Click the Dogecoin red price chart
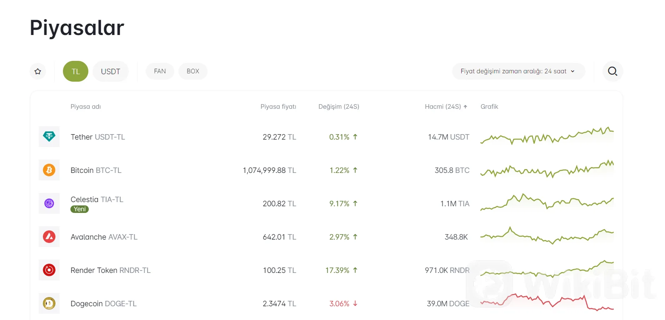Image resolution: width=665 pixels, height=320 pixels. pos(547,302)
